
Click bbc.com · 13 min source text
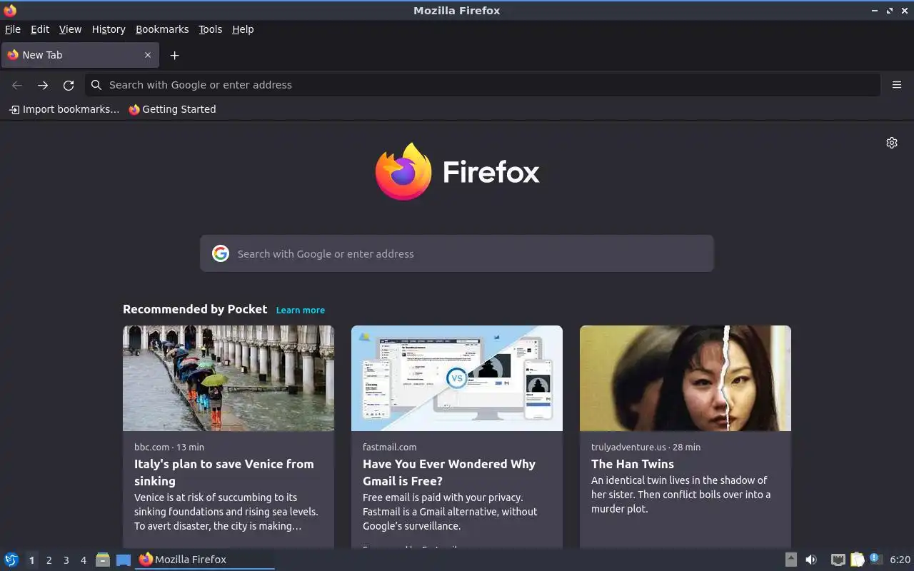coord(169,447)
